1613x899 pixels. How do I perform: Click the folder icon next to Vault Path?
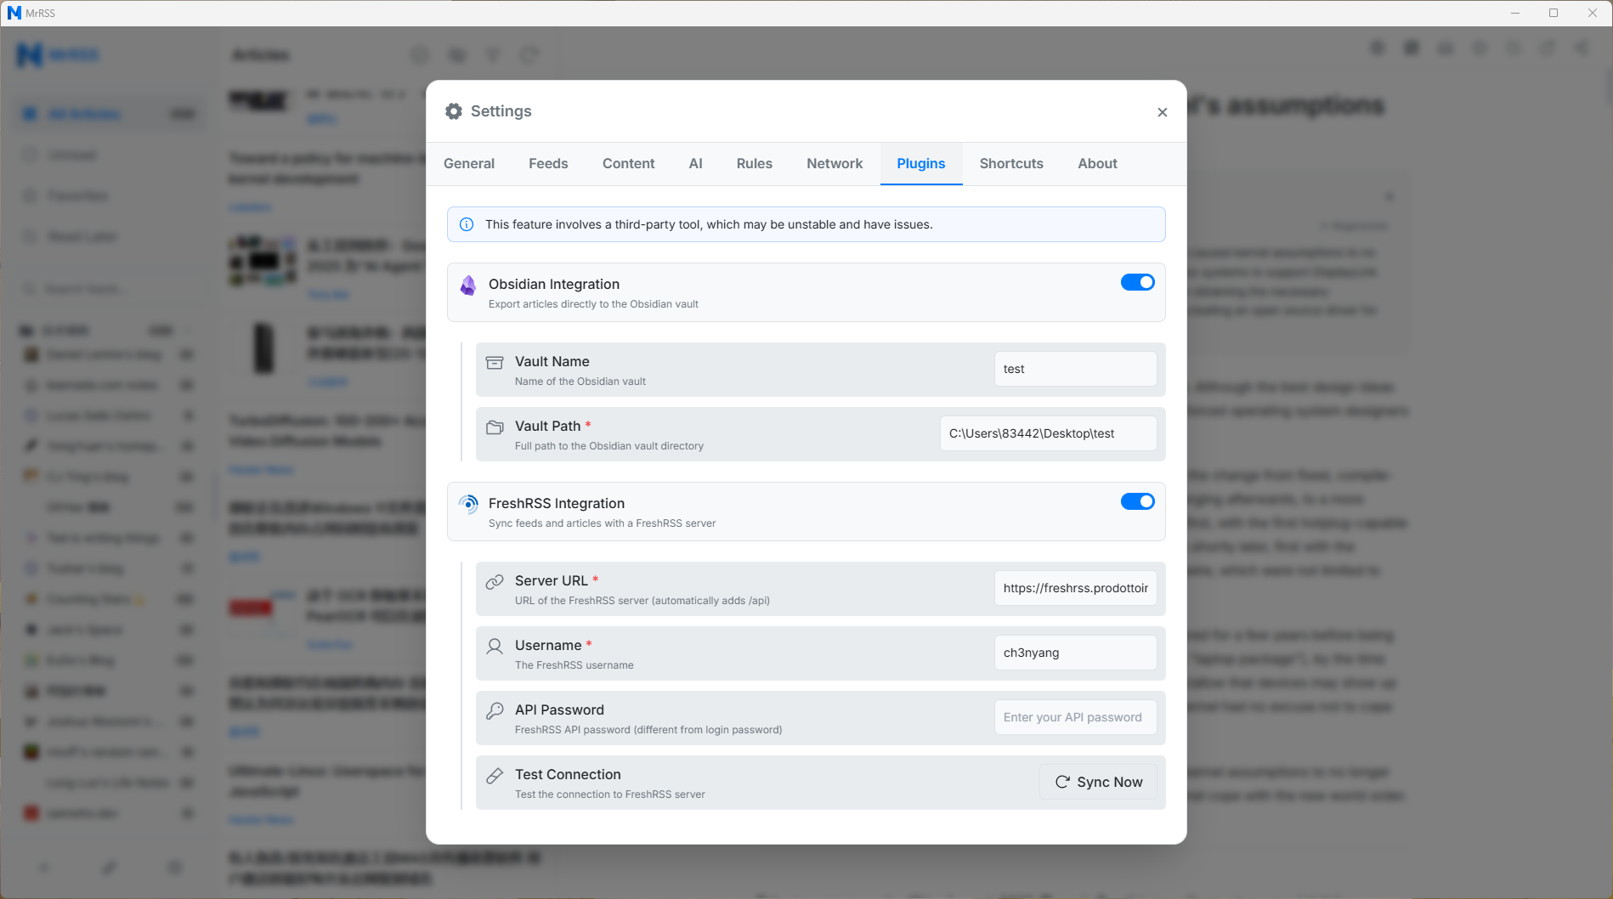pos(494,427)
